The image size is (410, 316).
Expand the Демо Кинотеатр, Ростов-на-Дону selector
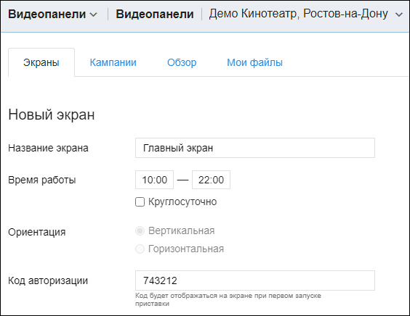(305, 14)
